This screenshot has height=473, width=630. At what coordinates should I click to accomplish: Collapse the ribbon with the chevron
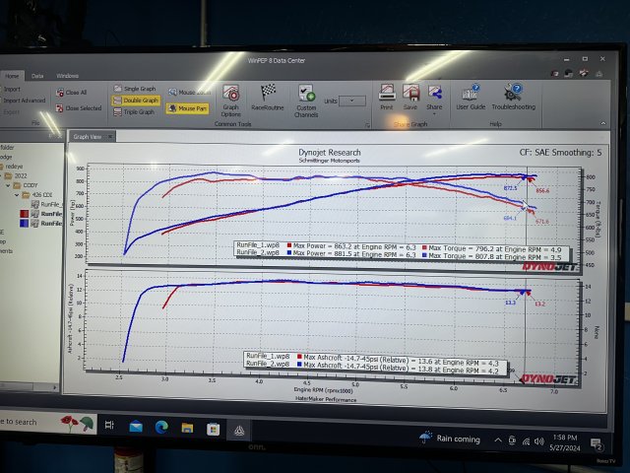603,123
